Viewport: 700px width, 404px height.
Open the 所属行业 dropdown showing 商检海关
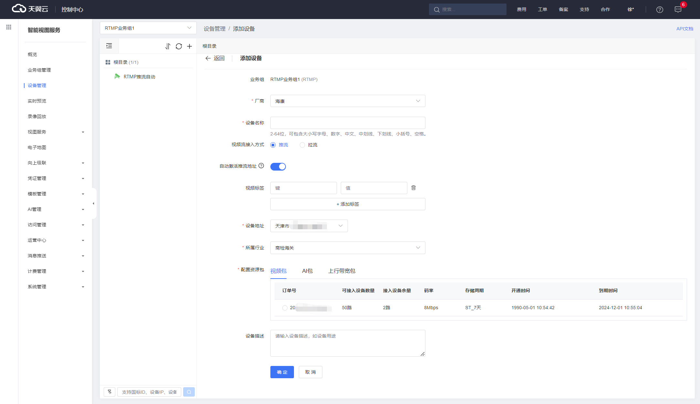coord(348,248)
